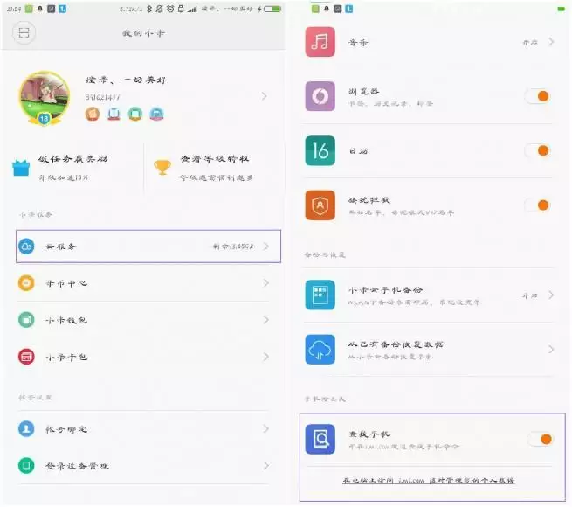Tap the remaining storage 3.85GB text
572x507 pixels.
click(233, 247)
